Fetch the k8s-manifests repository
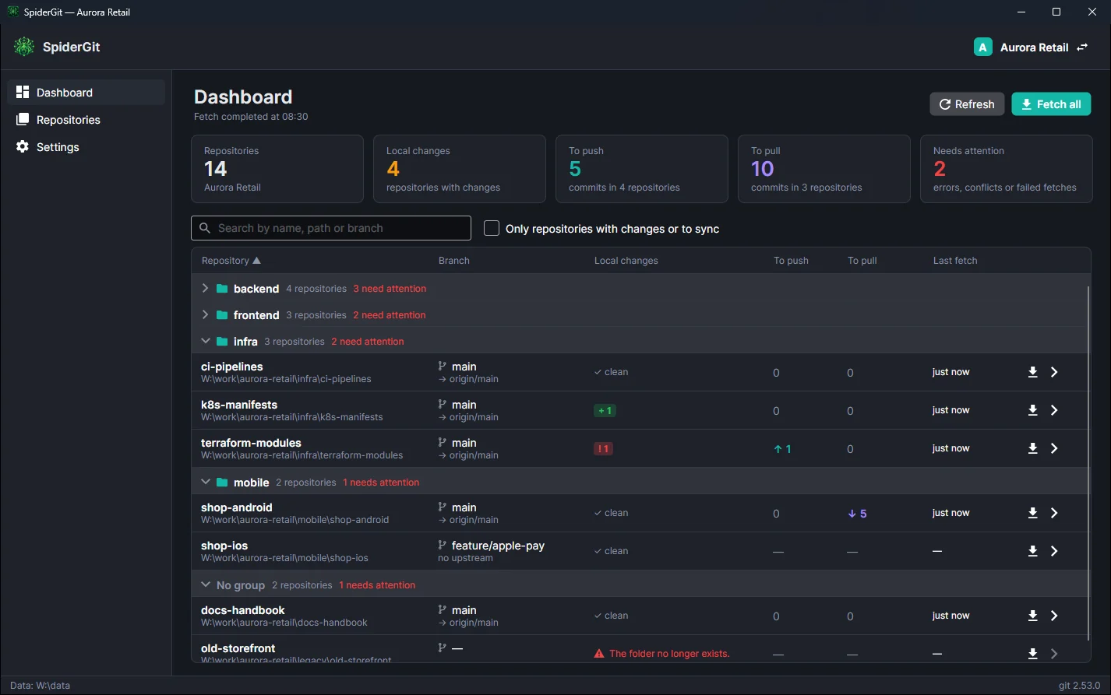This screenshot has height=695, width=1111. pos(1032,410)
